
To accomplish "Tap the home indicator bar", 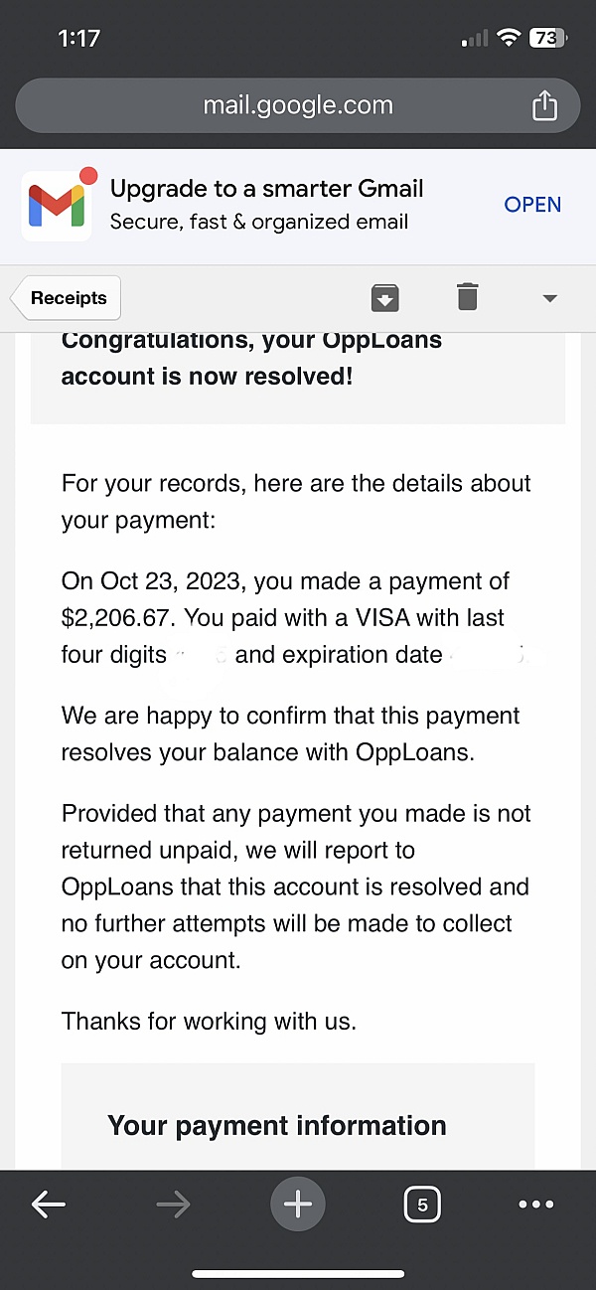I will 298,1273.
